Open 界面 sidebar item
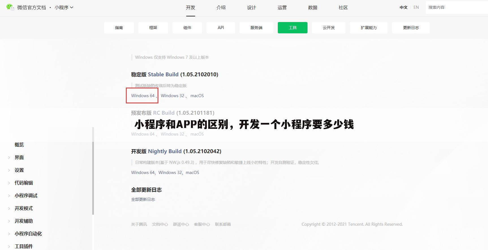488x250 pixels. point(19,158)
